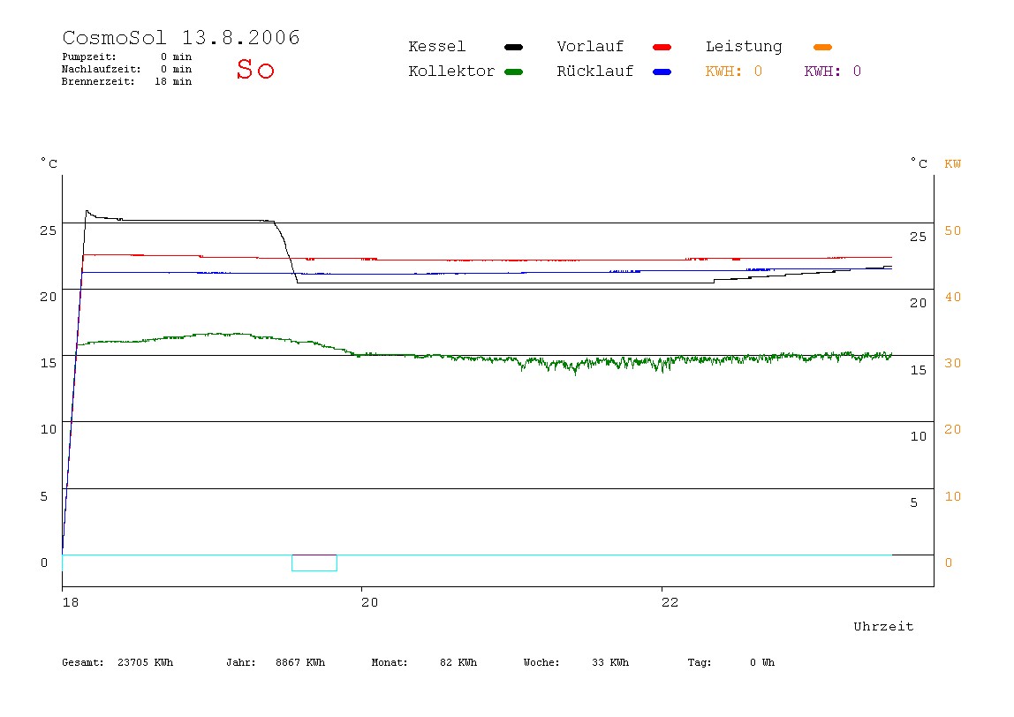Click the "Kollektor" legend label
Image resolution: width=1014 pixels, height=717 pixels.
click(x=451, y=72)
